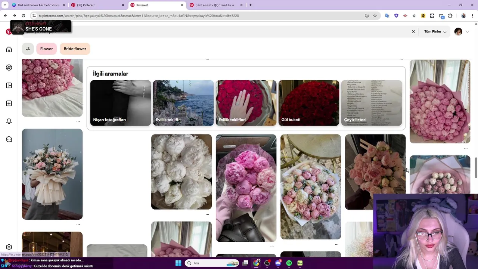Open the mixed peonies on gold table pin
This screenshot has width=478, height=269.
click(x=311, y=187)
